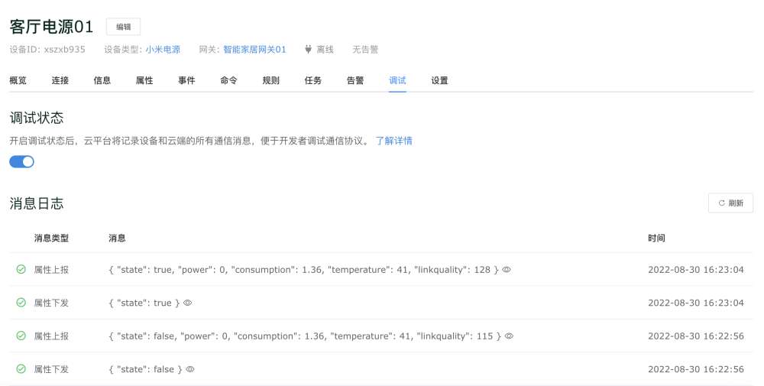Click success check icon of 16:23:04 属性上报 row
Image resolution: width=764 pixels, height=386 pixels.
pyautogui.click(x=21, y=269)
